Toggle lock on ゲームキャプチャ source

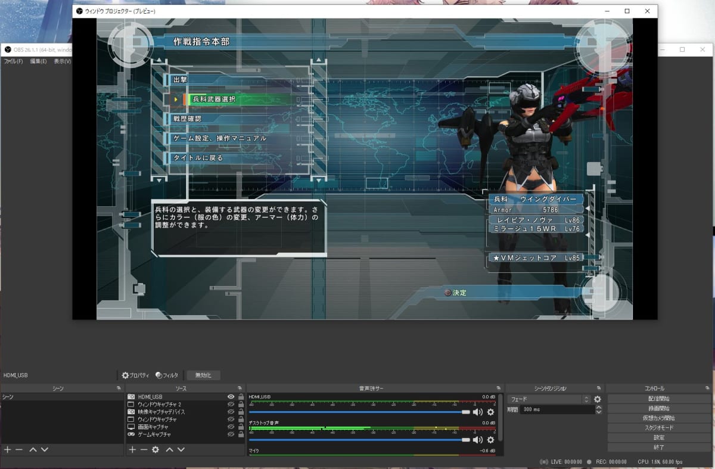241,434
